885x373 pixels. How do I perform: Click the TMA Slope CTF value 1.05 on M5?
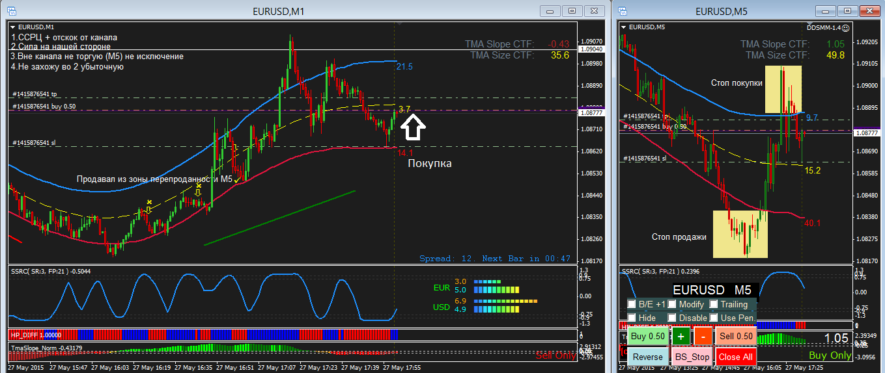tap(836, 44)
